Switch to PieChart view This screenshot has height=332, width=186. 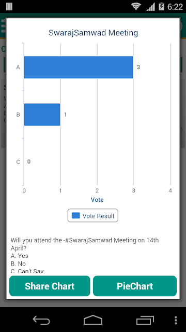[x=135, y=286]
